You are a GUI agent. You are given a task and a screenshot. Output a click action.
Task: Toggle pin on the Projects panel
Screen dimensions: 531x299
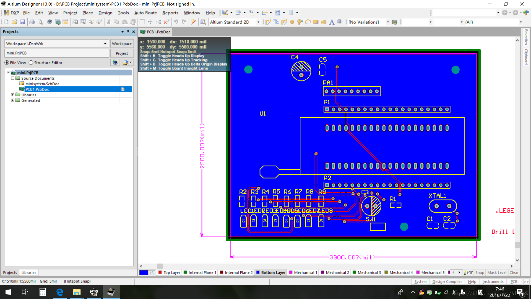(128, 32)
